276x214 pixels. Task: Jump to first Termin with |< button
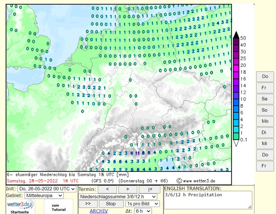coord(150,189)
